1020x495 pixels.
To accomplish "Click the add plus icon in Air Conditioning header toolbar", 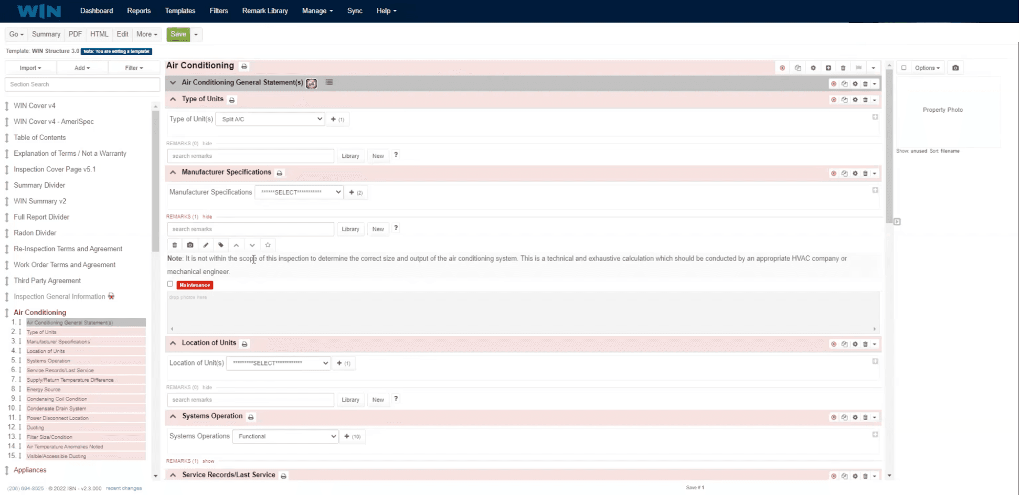I will [828, 68].
